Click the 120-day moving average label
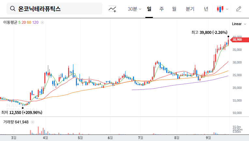Viewport: 249px width, 141px height. (35, 22)
